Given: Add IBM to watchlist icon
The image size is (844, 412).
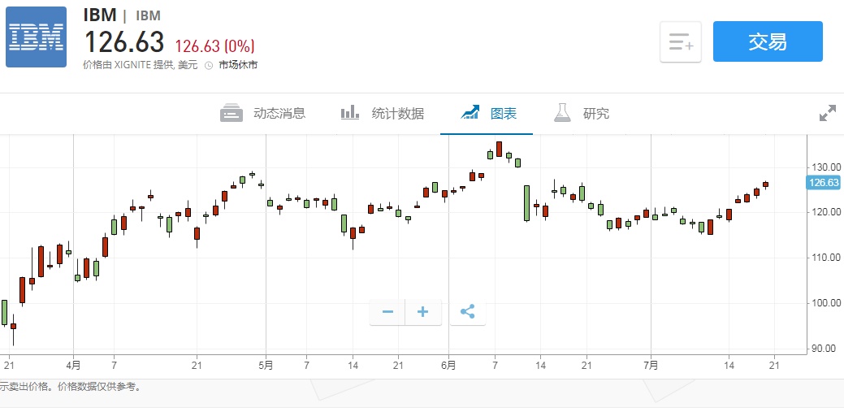Looking at the screenshot, I should coord(680,42).
